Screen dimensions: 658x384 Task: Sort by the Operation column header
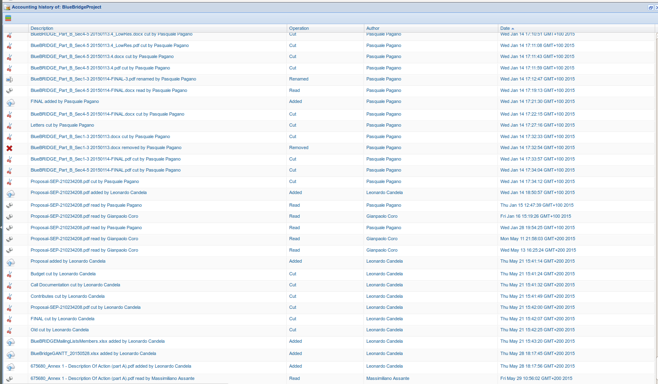click(x=325, y=28)
